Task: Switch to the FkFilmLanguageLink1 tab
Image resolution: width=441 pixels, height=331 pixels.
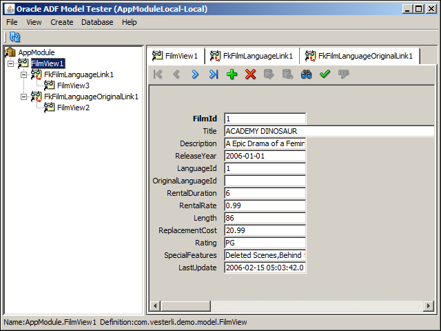Action: click(x=252, y=56)
